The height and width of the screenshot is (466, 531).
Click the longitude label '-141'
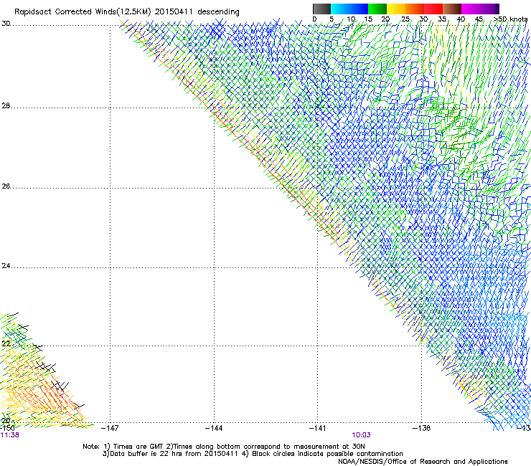pyautogui.click(x=318, y=428)
